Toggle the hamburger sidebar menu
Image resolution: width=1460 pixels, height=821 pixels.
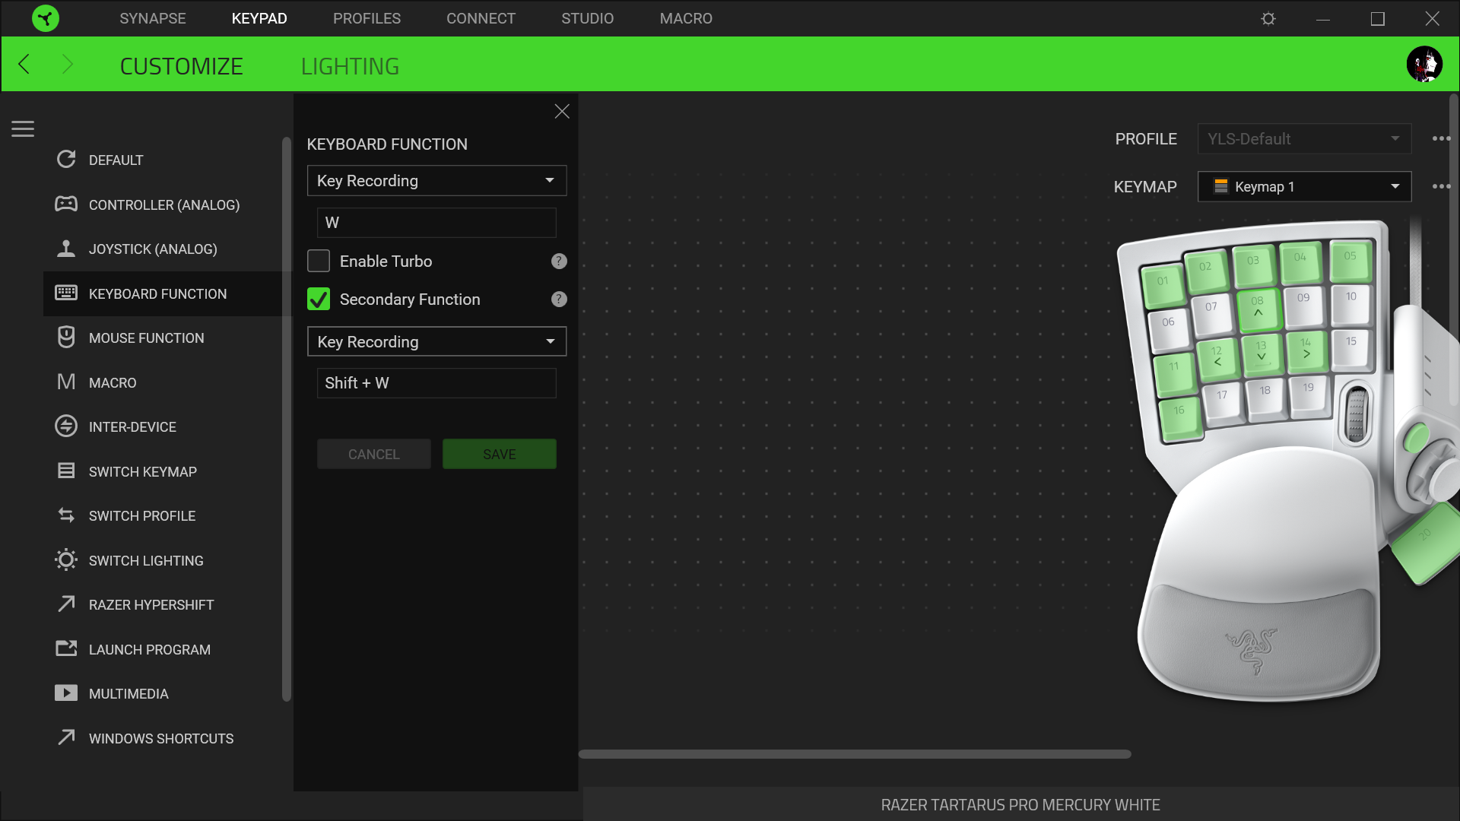23,129
